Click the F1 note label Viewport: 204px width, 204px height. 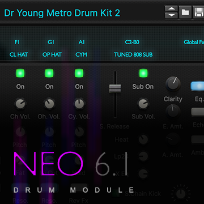tap(17, 42)
